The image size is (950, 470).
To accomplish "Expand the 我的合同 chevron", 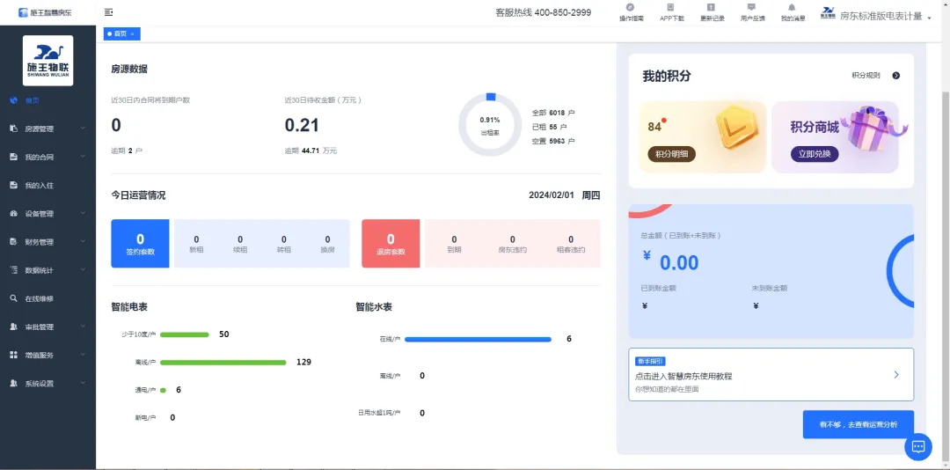I will point(83,157).
